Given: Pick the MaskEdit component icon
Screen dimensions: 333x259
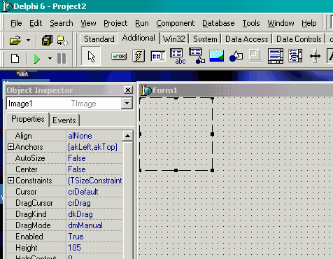Looking at the screenshot, I should (x=158, y=56).
